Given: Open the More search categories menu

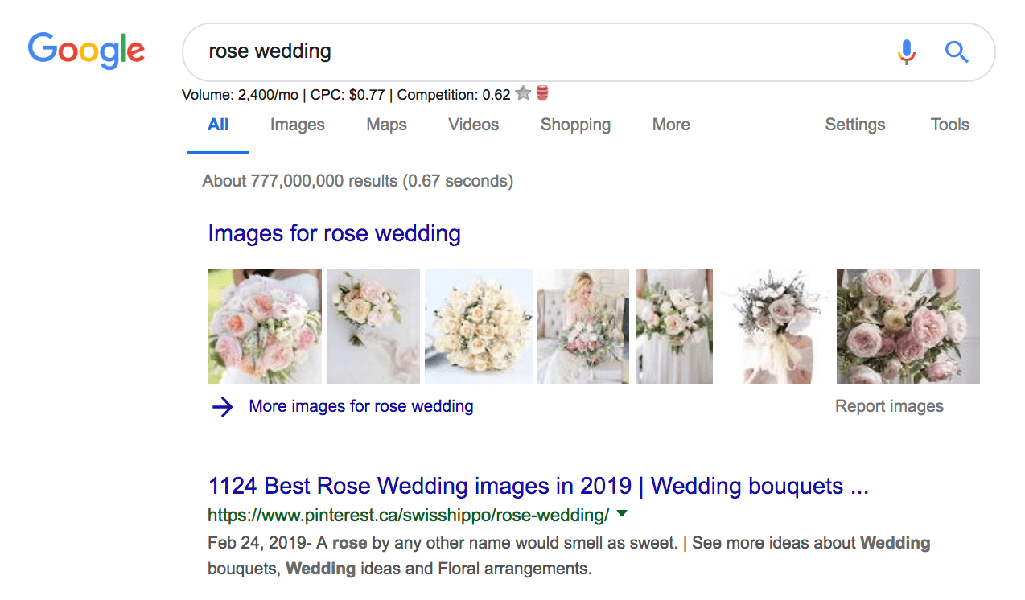Looking at the screenshot, I should pyautogui.click(x=671, y=125).
